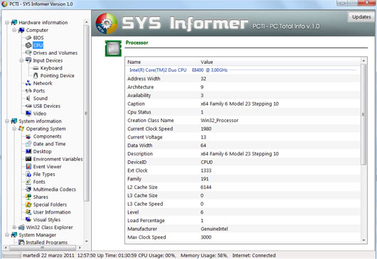Click tree horizontal scroll right arrow

[x=80, y=247]
